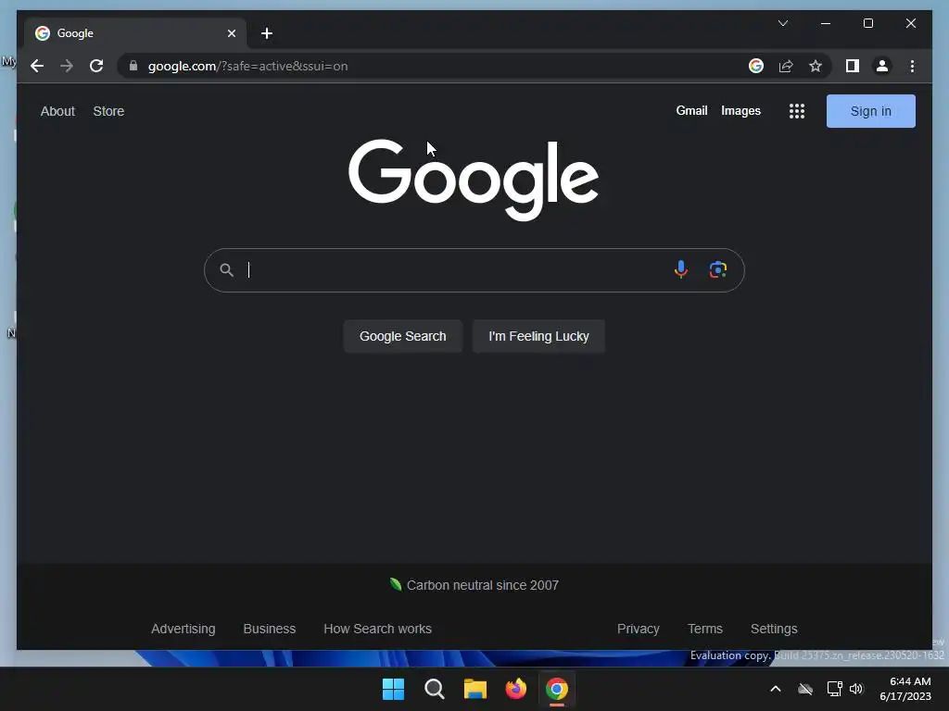Go back using the browser back arrow

[x=37, y=66]
